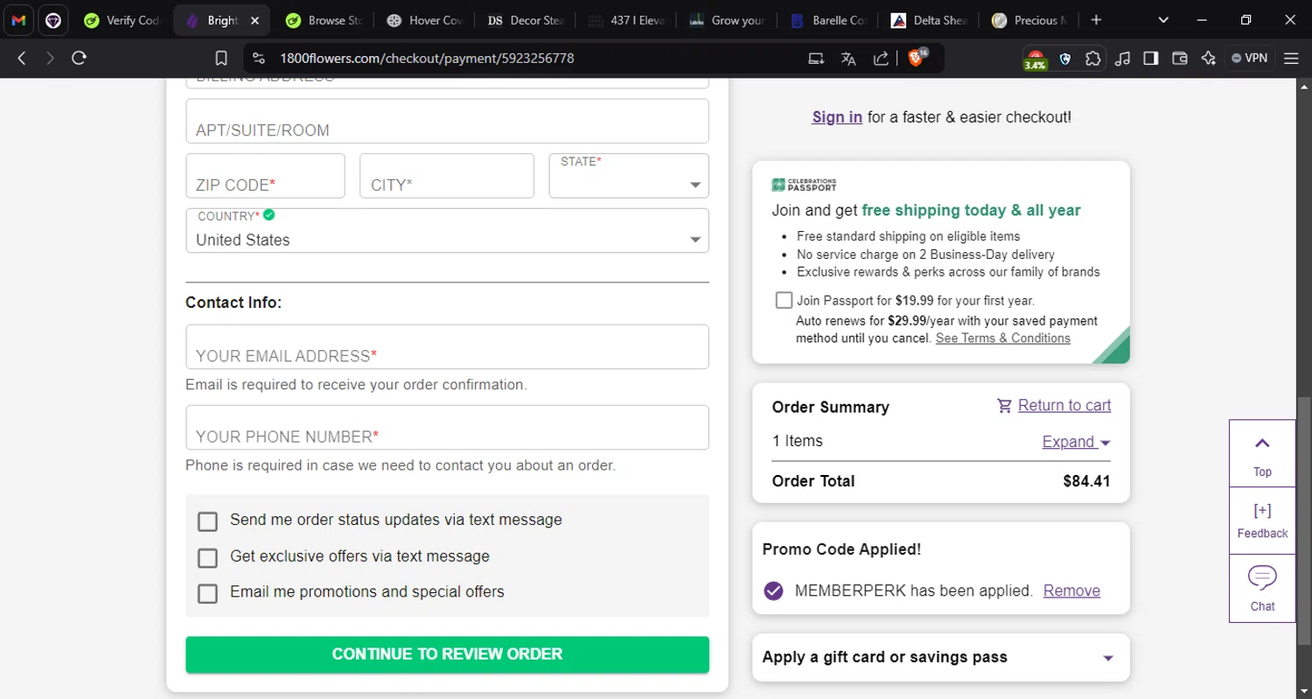Viewport: 1312px width, 699px height.
Task: Click the cast screen icon in address bar
Action: tap(816, 58)
